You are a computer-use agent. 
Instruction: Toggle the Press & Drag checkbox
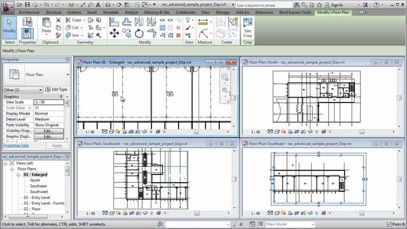coord(389,224)
